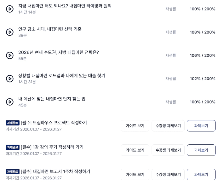Click play icon for 인구 감소 시대 lecture
Viewport: 219px width, 186px height.
pos(10,32)
